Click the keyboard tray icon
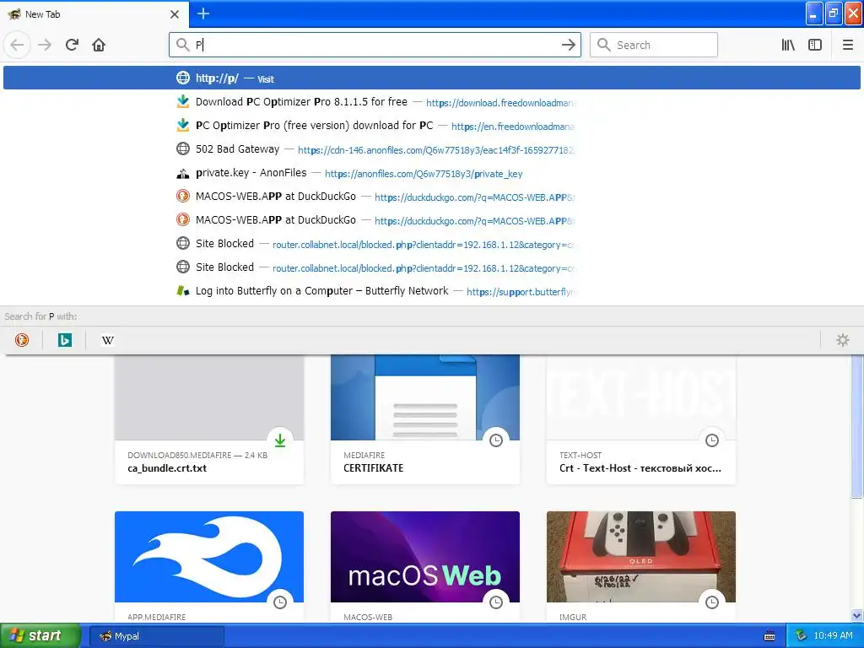The width and height of the screenshot is (864, 648). coord(769,636)
